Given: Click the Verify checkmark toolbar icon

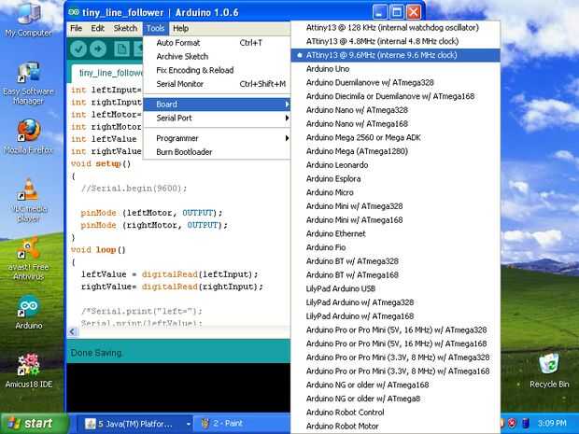Looking at the screenshot, I should tap(78, 49).
